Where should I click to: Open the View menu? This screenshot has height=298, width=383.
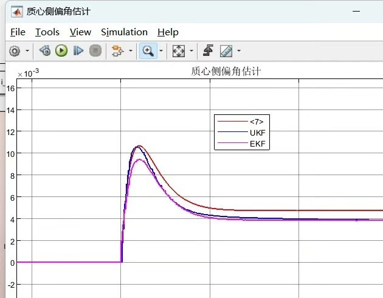coord(80,32)
